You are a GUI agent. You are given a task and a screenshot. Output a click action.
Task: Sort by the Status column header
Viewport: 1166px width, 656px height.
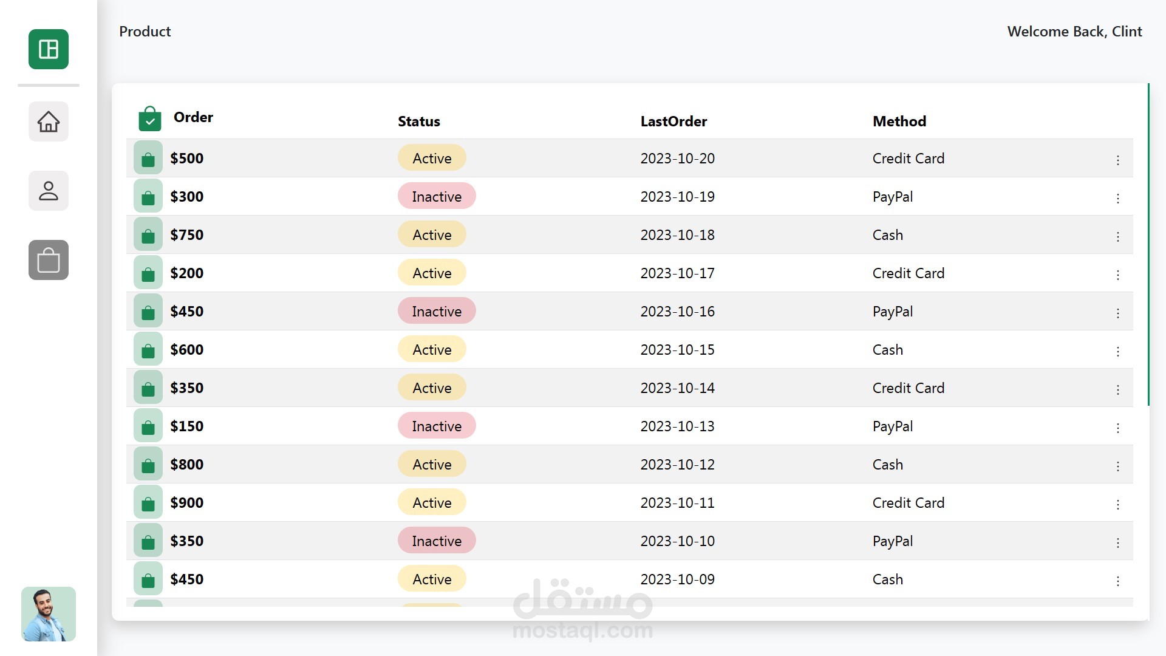pos(418,121)
